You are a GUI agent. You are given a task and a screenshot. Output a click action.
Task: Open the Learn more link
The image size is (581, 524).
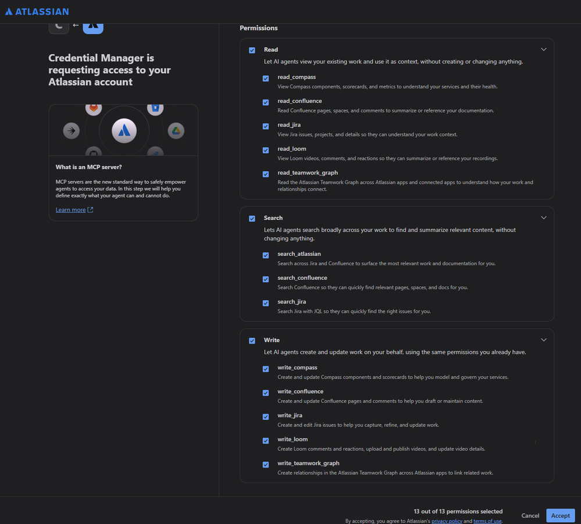[71, 210]
